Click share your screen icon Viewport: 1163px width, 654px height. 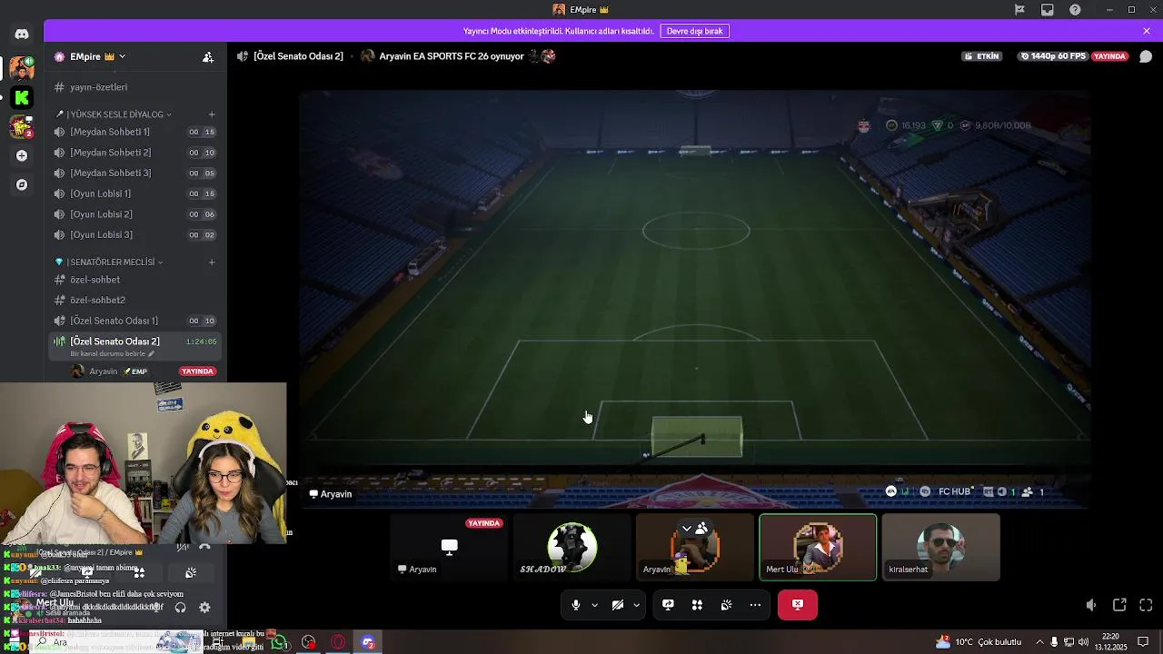tap(668, 605)
